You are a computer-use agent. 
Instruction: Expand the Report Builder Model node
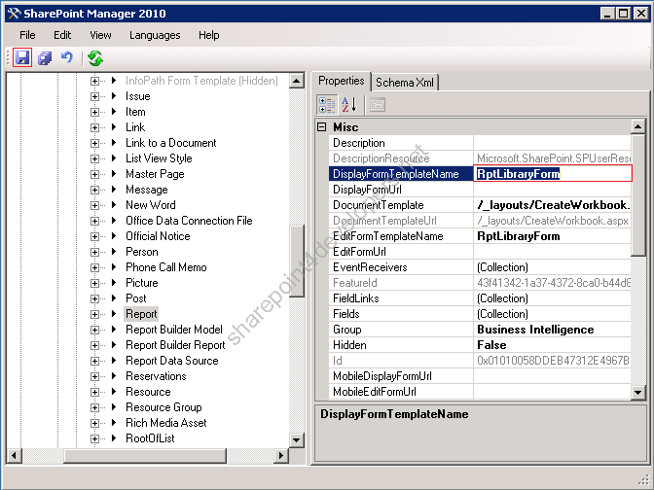[94, 330]
